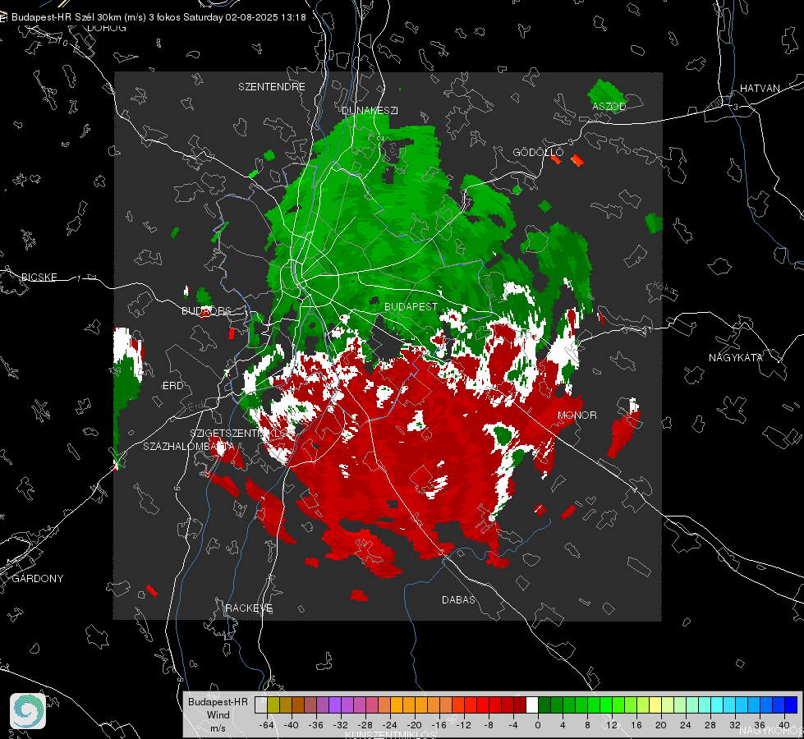
Task: Click the radar title timestamp text
Action: pos(159,17)
